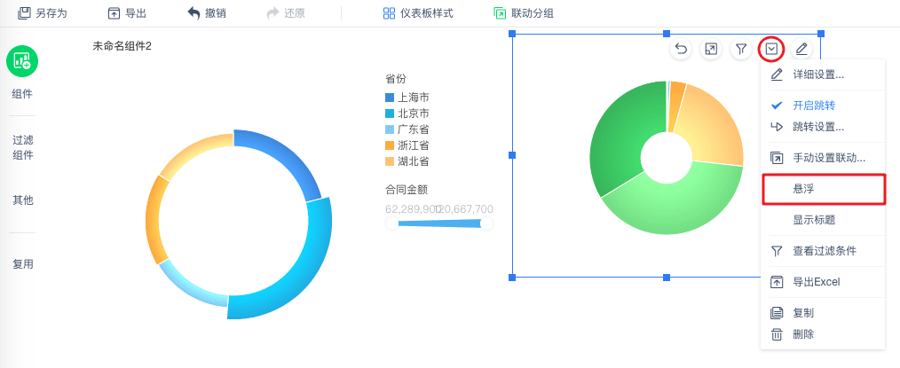Click the right handle of 合同金额 slider
The width and height of the screenshot is (900, 368).
pyautogui.click(x=486, y=223)
